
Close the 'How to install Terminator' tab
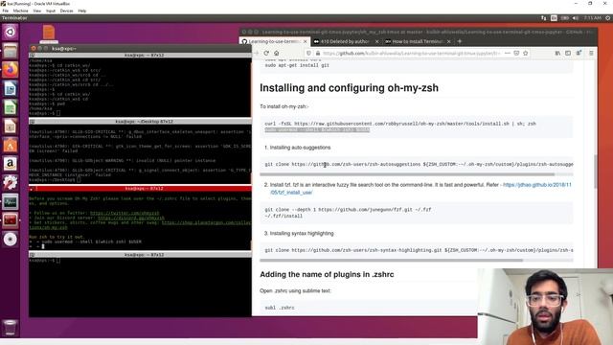[449, 41]
